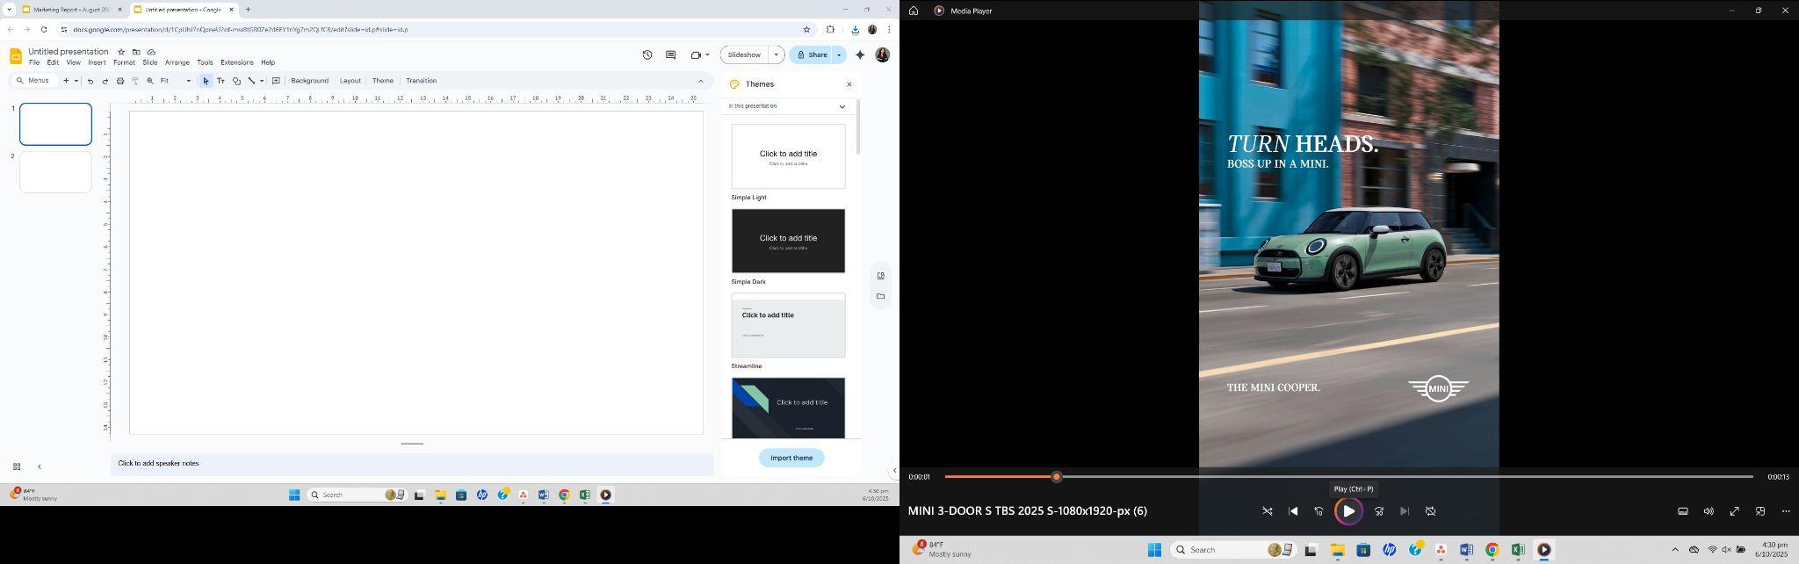Click skip back 10 seconds in Media Player
Viewport: 1799px width, 564px height.
pyautogui.click(x=1319, y=511)
